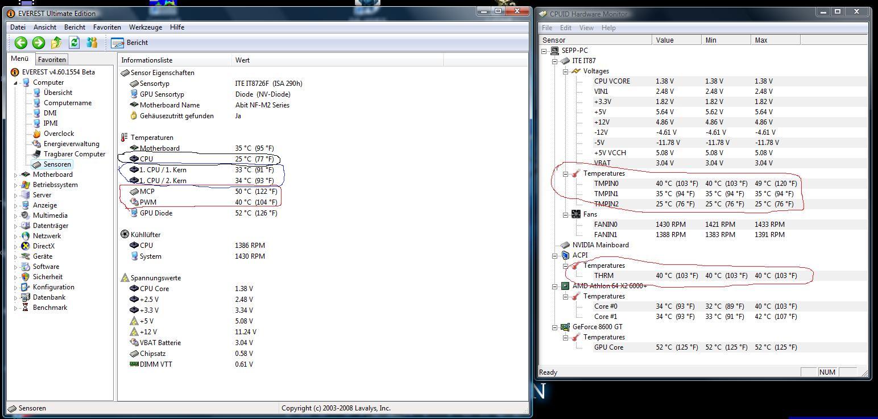
Task: Click the Benchmark hourglass icon
Action: point(26,308)
